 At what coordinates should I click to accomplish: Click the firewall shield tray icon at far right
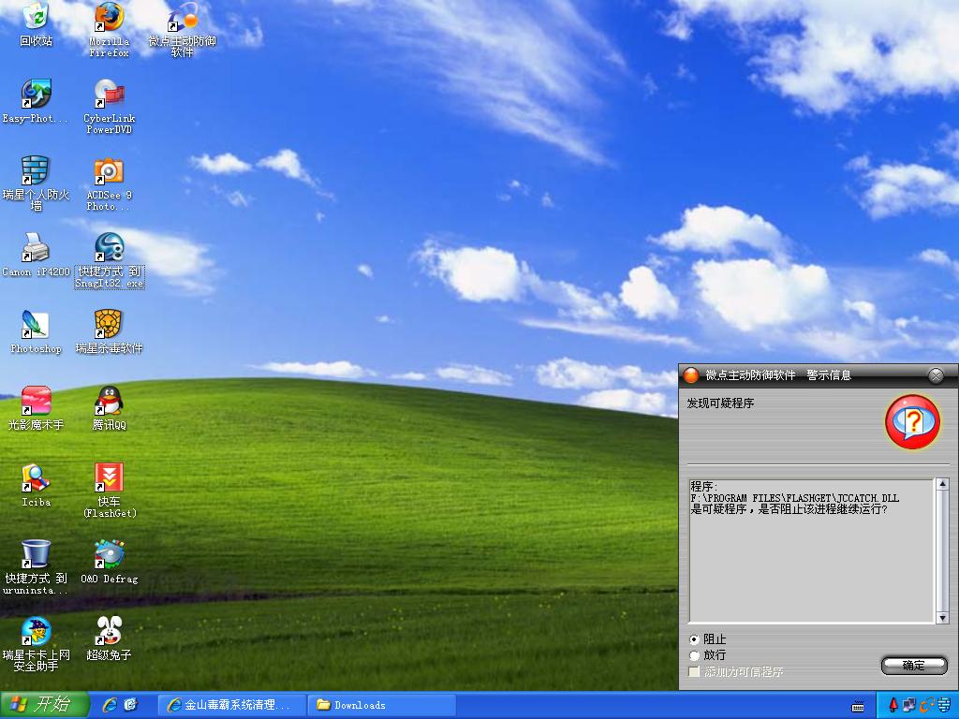pyautogui.click(x=944, y=705)
